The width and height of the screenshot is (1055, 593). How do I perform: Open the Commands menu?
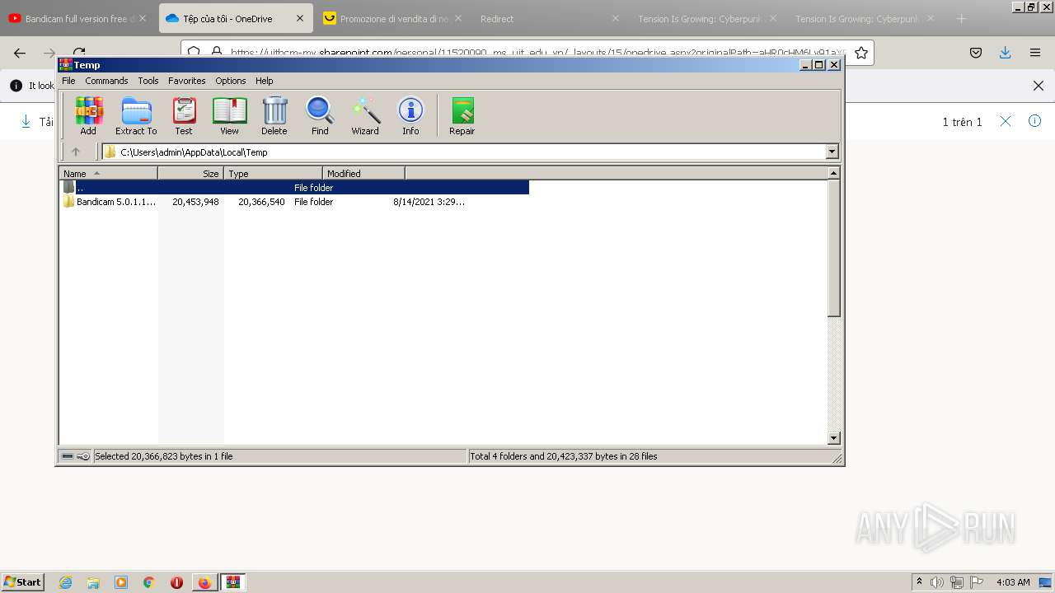pyautogui.click(x=106, y=81)
